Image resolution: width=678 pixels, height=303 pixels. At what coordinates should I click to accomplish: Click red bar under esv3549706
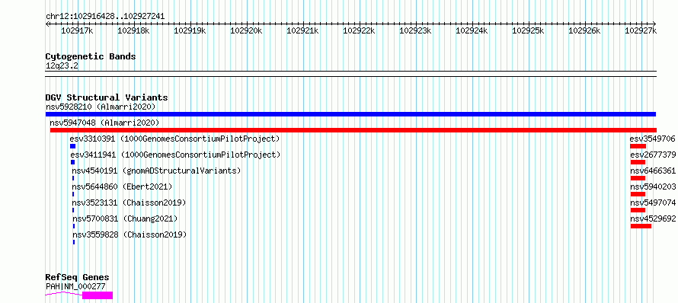coord(638,146)
